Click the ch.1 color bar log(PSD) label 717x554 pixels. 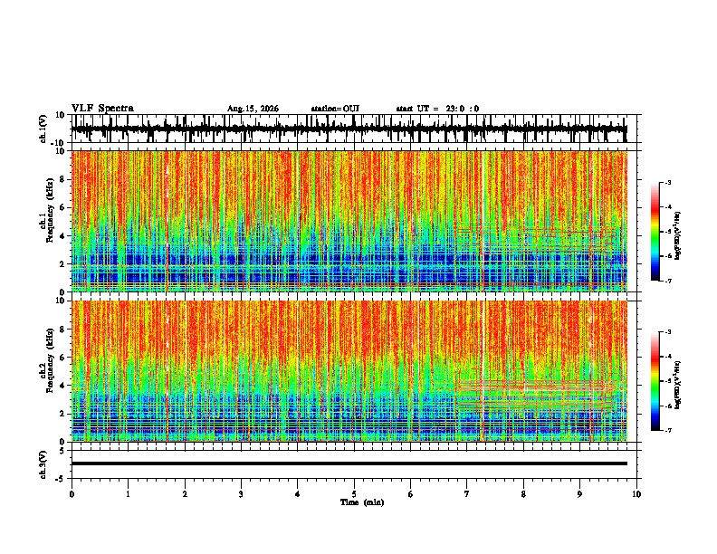677,236
